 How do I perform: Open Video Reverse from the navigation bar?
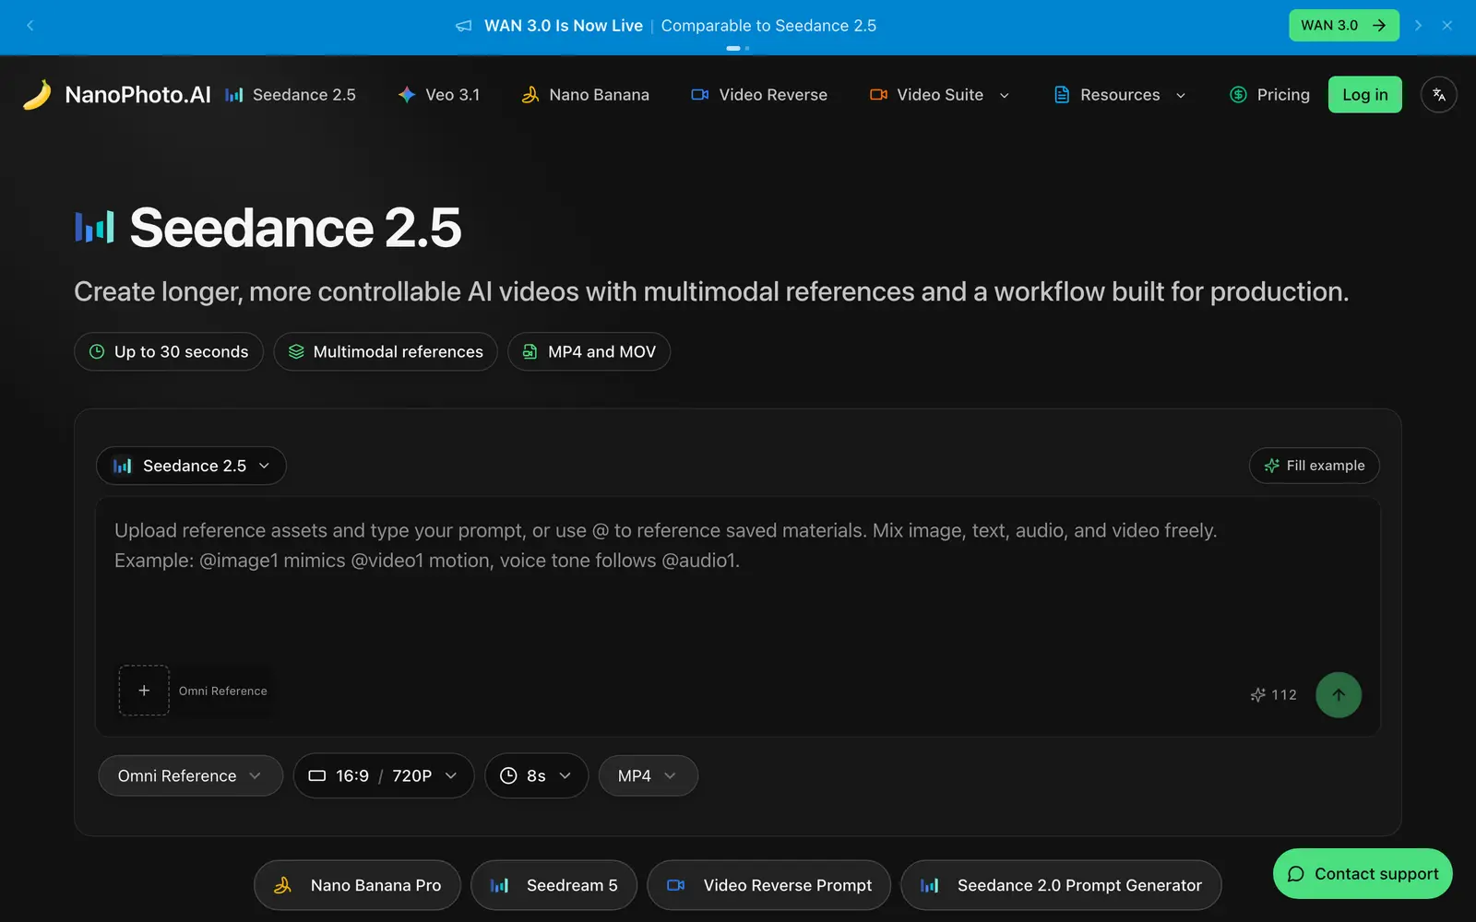(759, 95)
